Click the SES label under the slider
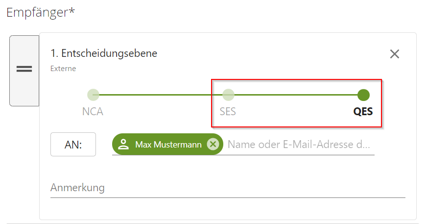 tap(228, 112)
